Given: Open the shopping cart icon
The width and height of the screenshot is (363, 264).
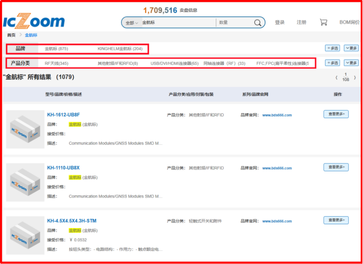Looking at the screenshot, I should [323, 22].
